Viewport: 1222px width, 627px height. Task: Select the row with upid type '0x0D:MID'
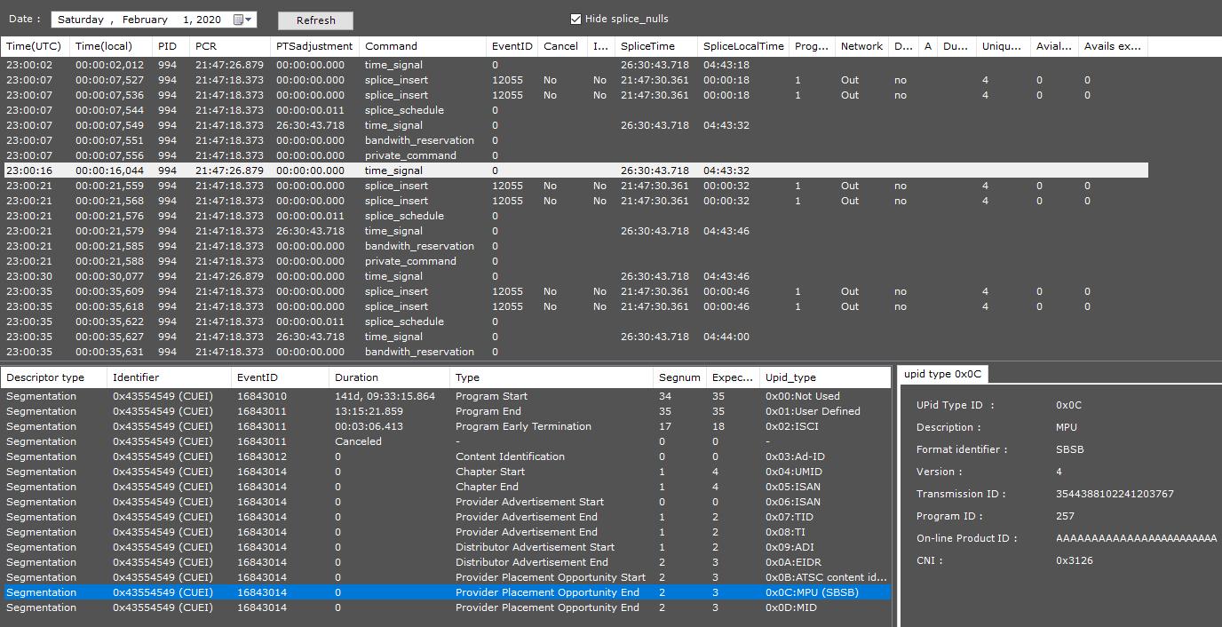click(446, 607)
